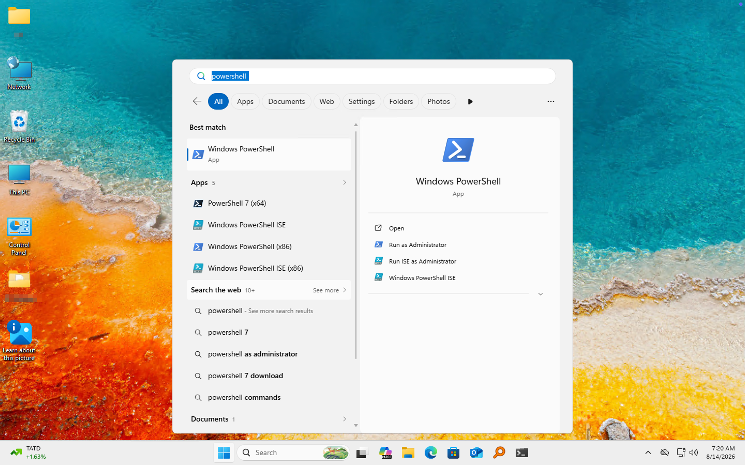Open Task View from the taskbar
The height and width of the screenshot is (465, 745).
point(362,453)
